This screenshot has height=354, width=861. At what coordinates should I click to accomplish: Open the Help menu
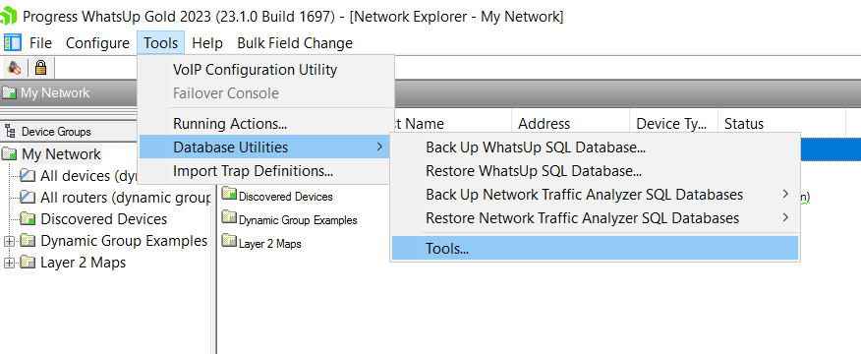[x=207, y=43]
